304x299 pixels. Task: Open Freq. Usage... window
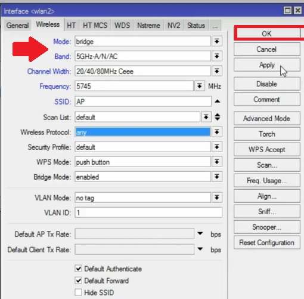pos(267,180)
